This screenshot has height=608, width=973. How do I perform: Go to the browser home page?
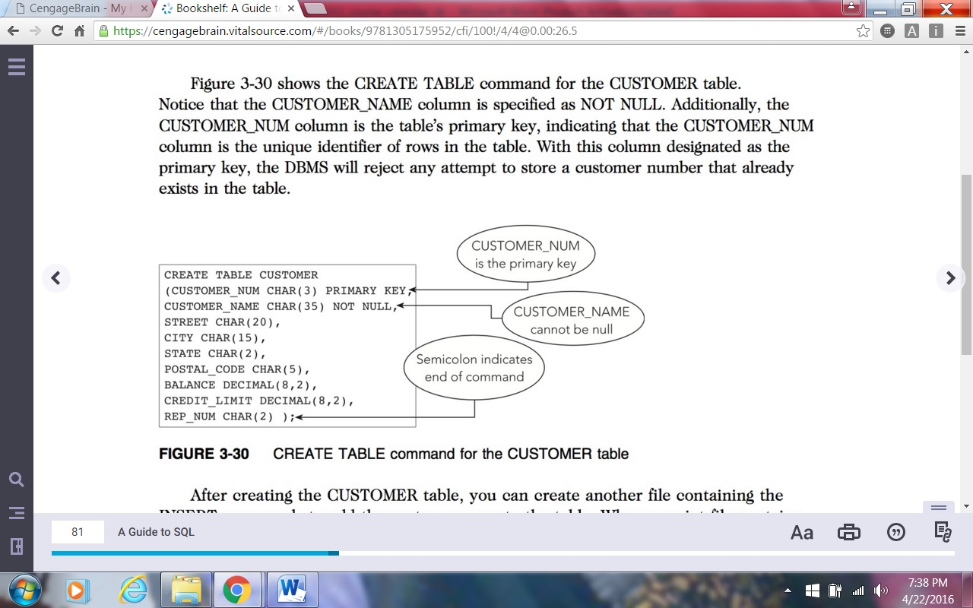coord(79,31)
